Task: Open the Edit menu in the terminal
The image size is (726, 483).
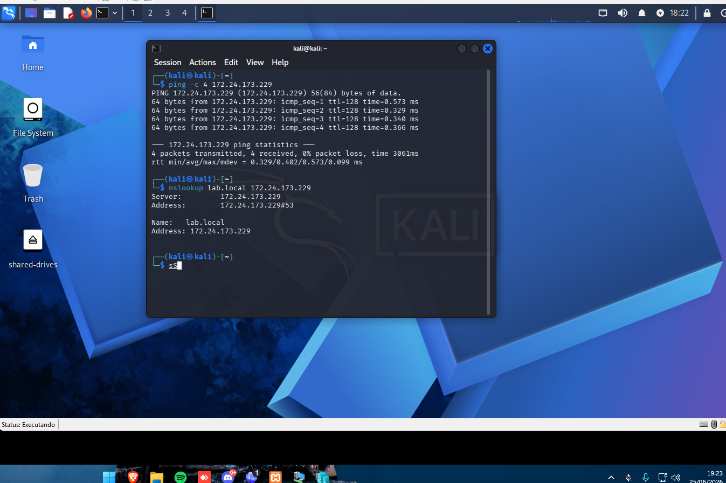Action: pos(231,63)
